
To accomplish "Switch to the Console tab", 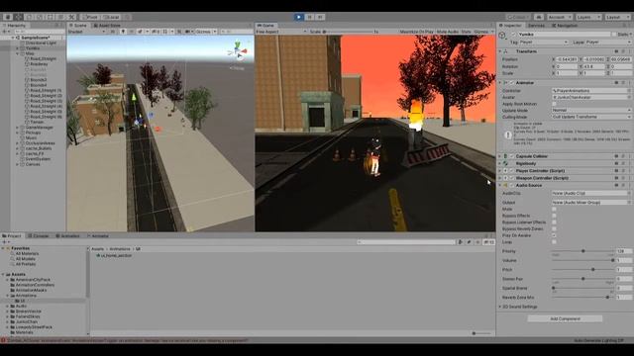I will (39, 235).
